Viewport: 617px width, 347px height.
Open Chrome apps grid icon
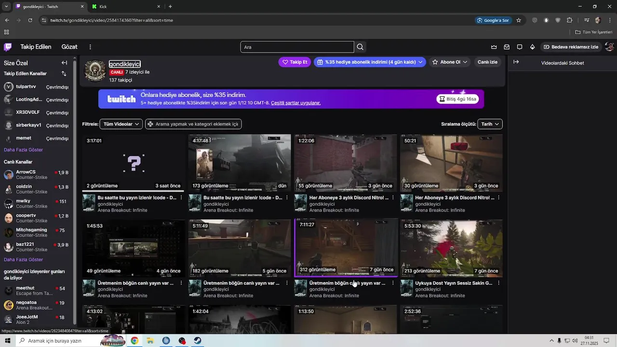6,32
